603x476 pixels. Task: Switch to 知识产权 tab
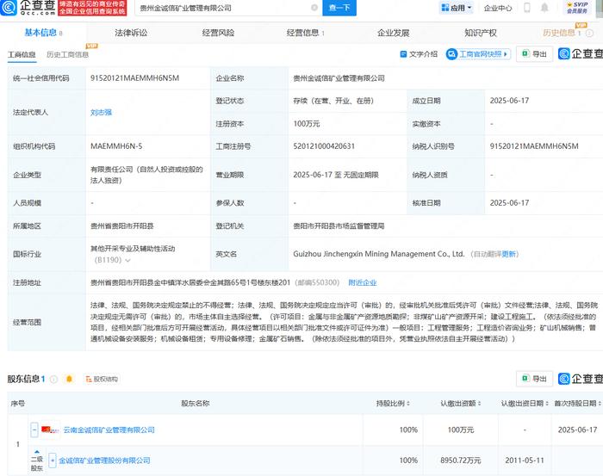point(481,33)
